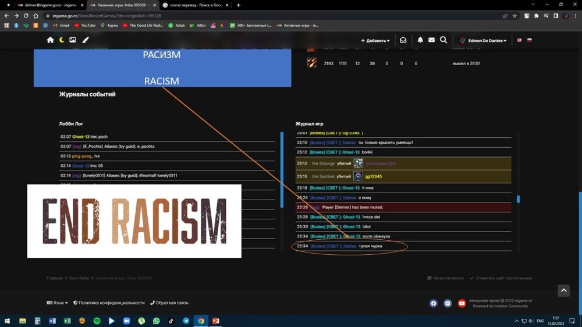Open the messages envelope icon
582x327 pixels.
click(x=431, y=40)
